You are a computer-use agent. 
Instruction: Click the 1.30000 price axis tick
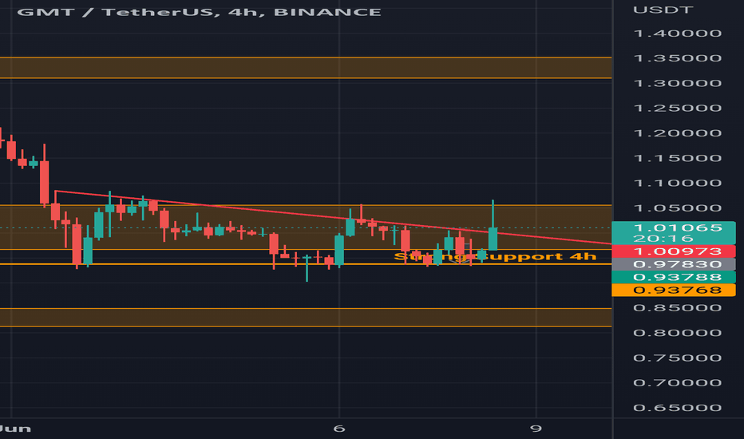pyautogui.click(x=678, y=84)
